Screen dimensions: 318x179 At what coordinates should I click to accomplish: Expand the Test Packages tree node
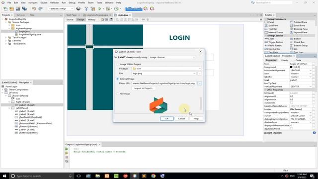(x=6, y=38)
